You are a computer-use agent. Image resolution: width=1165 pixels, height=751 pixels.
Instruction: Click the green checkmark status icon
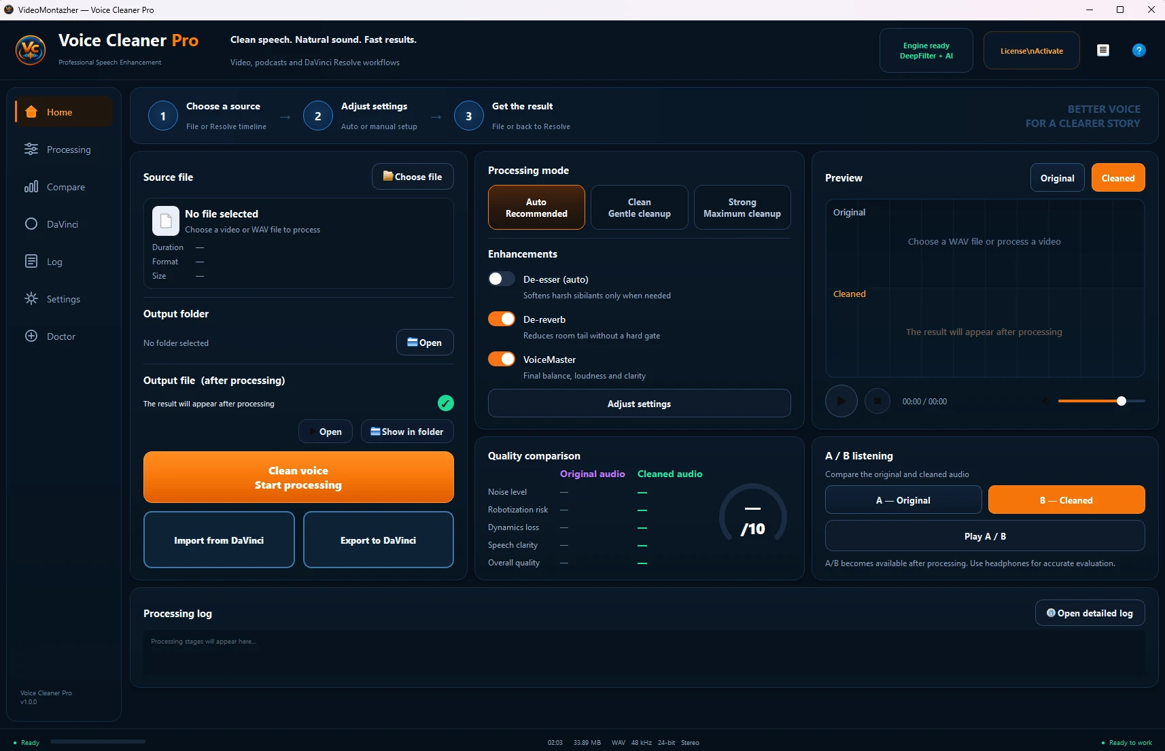point(446,404)
